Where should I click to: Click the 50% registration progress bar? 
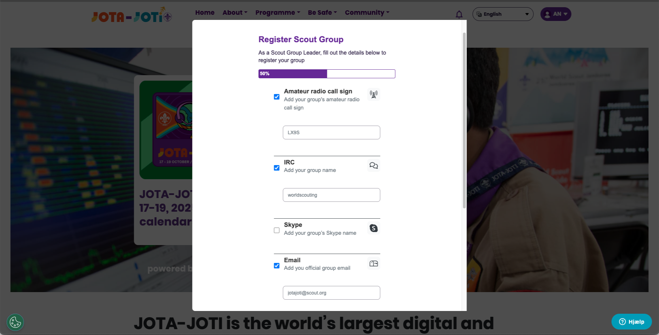coord(327,74)
